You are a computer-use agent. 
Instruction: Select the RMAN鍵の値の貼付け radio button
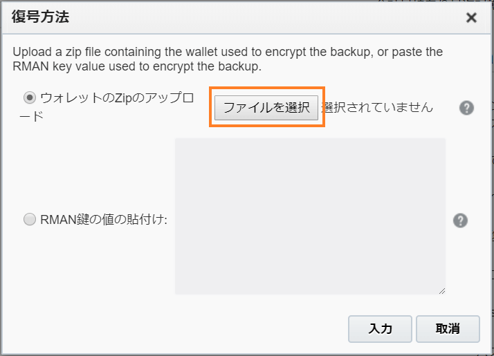(30, 219)
